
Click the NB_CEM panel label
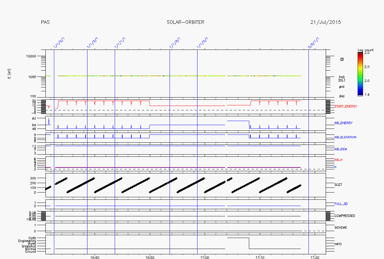coord(341,149)
